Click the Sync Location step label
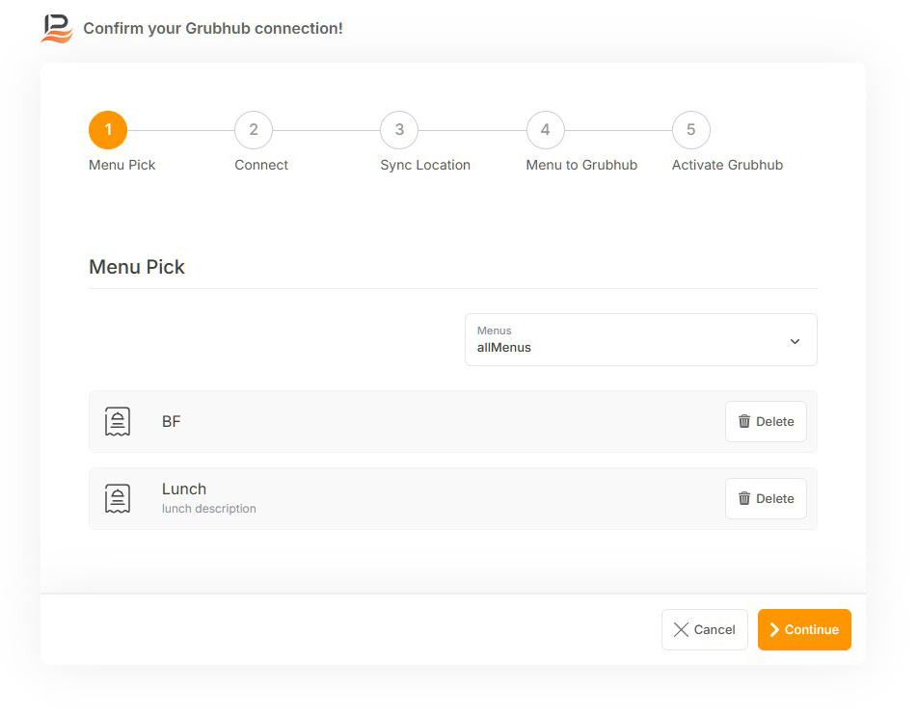This screenshot has width=917, height=714. coord(425,165)
